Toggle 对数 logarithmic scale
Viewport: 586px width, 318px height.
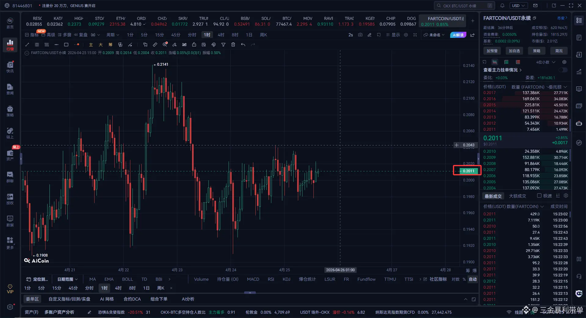click(455, 279)
